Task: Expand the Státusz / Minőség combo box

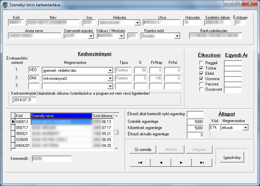Action: 121,36
